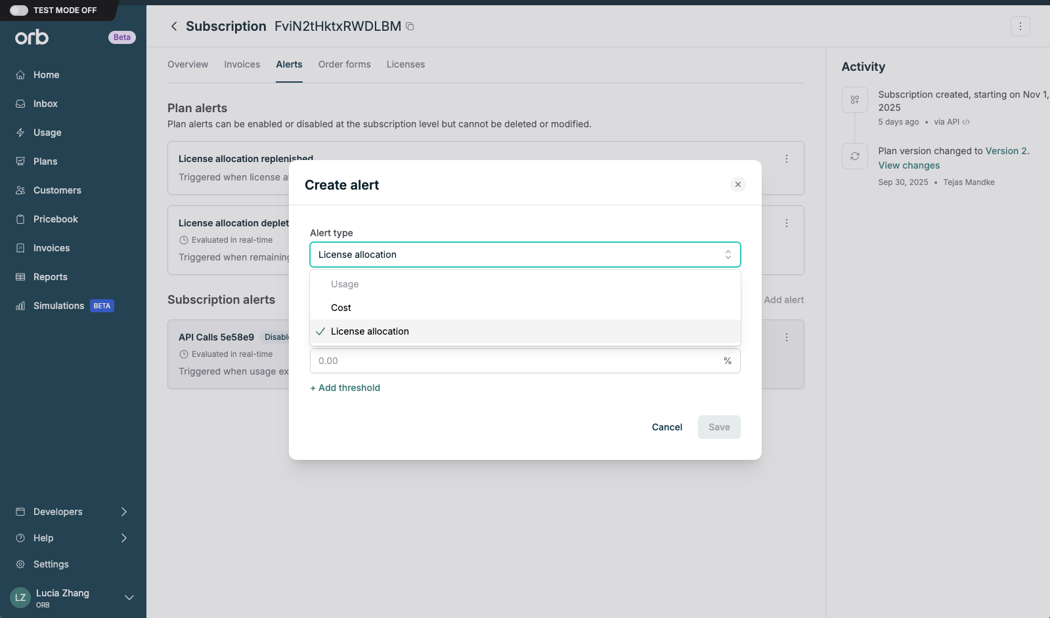Click the Simulations chart icon
The width and height of the screenshot is (1050, 618).
coord(20,306)
